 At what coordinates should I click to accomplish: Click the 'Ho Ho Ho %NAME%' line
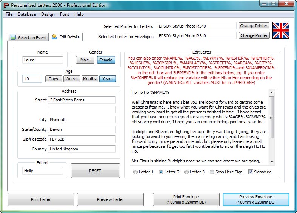coord(151,92)
